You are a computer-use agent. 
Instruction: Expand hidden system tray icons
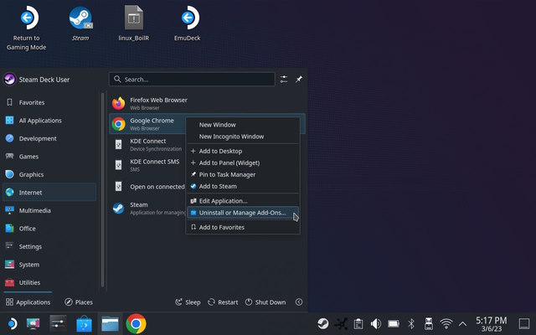pyautogui.click(x=462, y=323)
